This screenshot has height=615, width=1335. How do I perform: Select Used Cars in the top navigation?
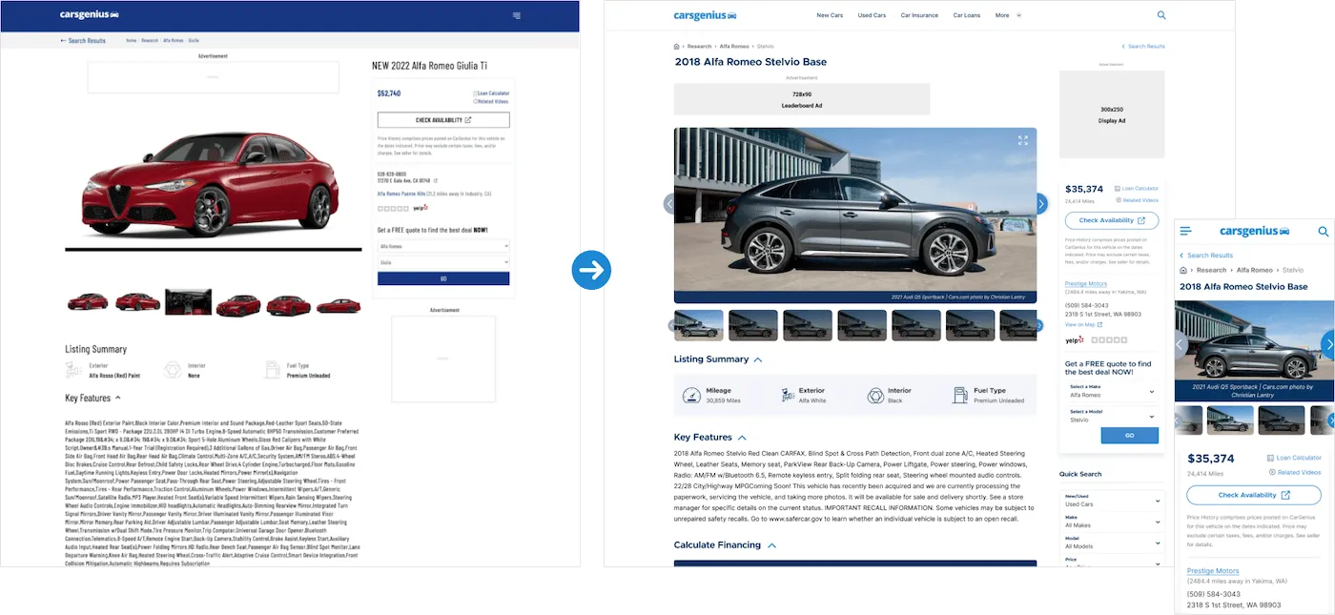point(872,14)
